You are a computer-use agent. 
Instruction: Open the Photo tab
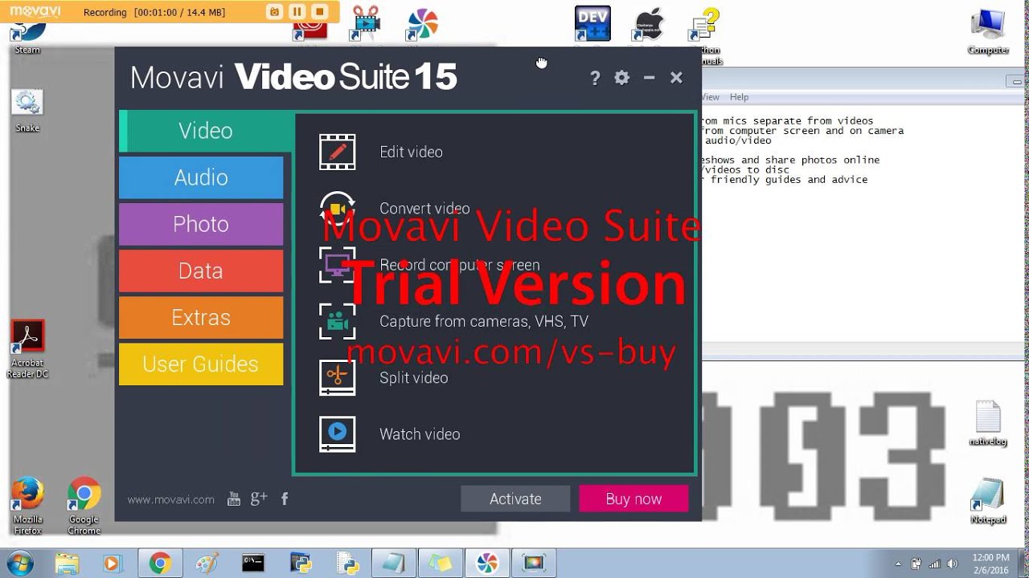[201, 224]
